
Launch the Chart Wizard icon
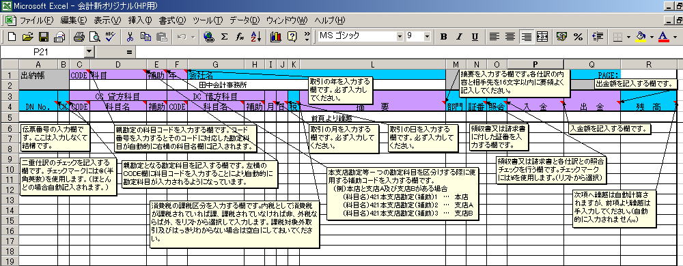[x=276, y=37]
